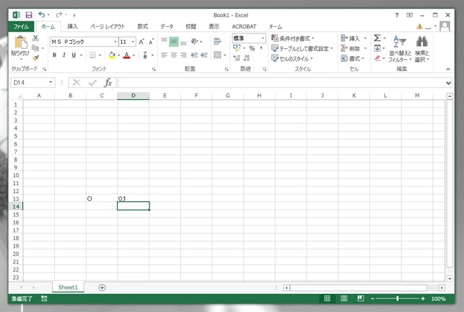Image resolution: width=464 pixels, height=312 pixels.
Task: Collapse the ribbon with the caret arrow
Action: pyautogui.click(x=448, y=69)
